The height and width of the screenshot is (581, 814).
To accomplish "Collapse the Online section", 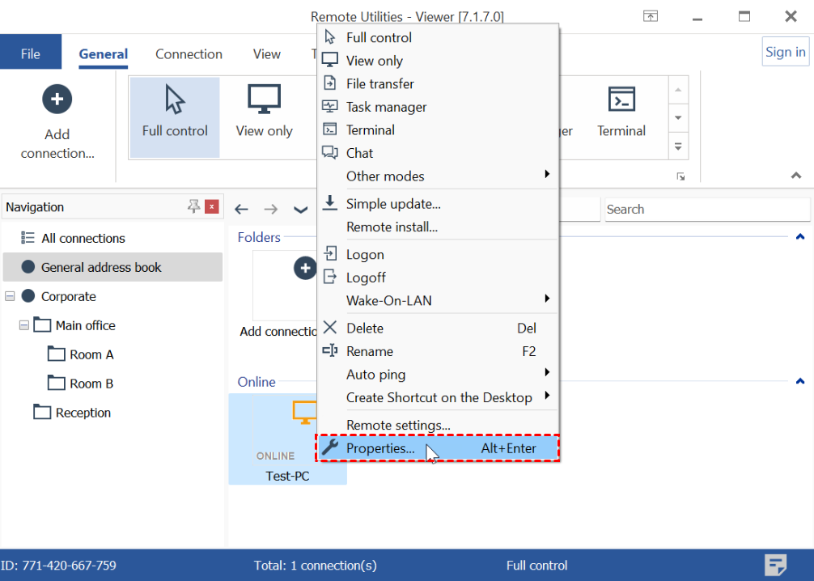I will [799, 381].
